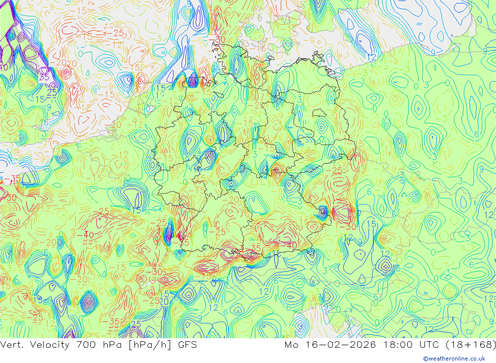The width and height of the screenshot is (496, 363).
Task: Click the weatheronline.co.uk copyright link
Action: point(454,359)
